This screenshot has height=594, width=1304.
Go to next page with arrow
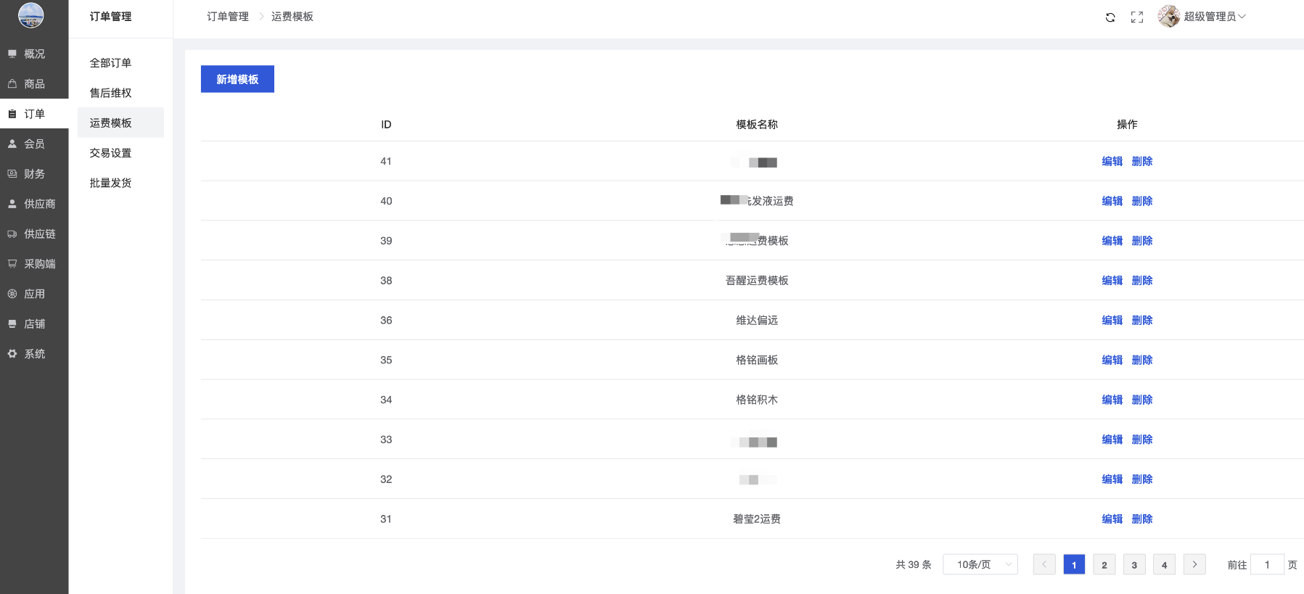(x=1194, y=564)
